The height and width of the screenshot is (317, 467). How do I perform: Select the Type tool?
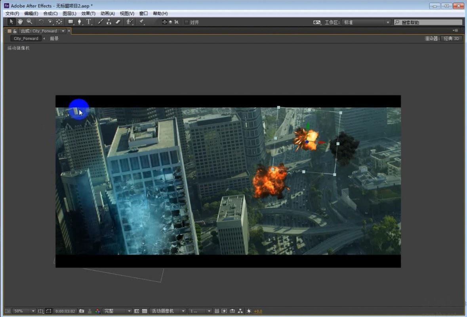coord(88,22)
